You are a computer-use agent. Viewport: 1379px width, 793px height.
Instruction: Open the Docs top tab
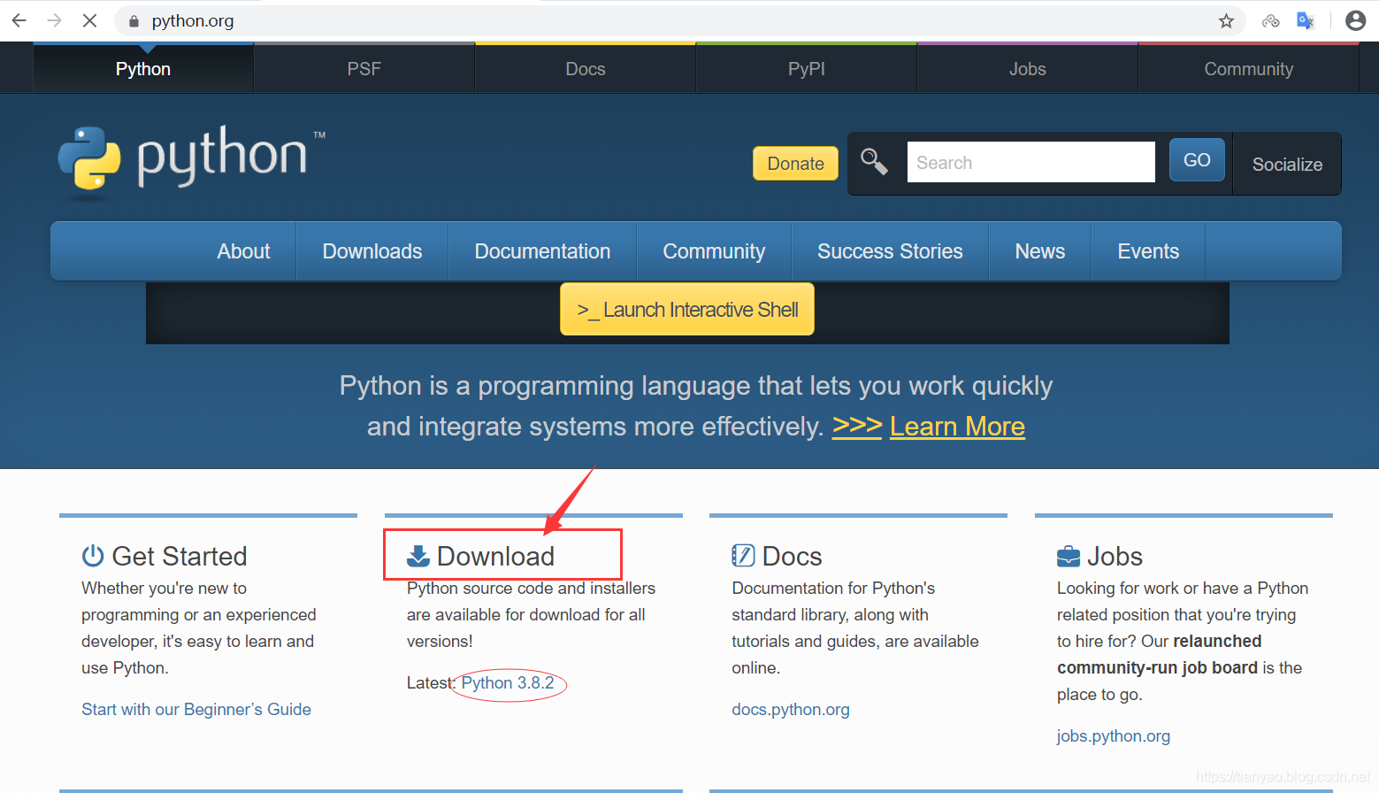[586, 69]
